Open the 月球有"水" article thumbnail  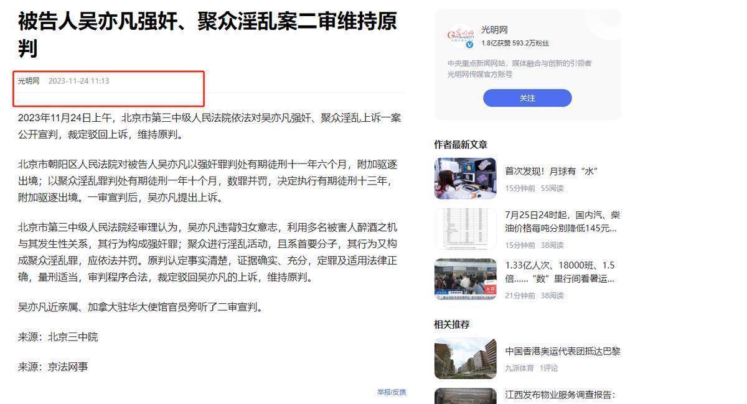[x=465, y=178]
